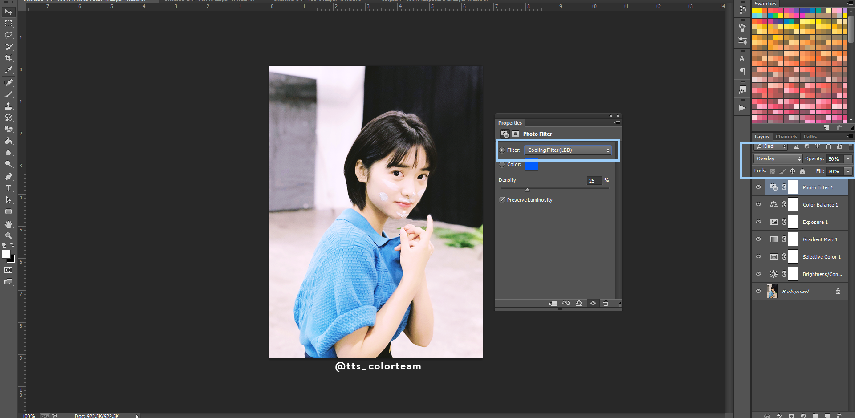Select the Layers tab

tap(762, 137)
